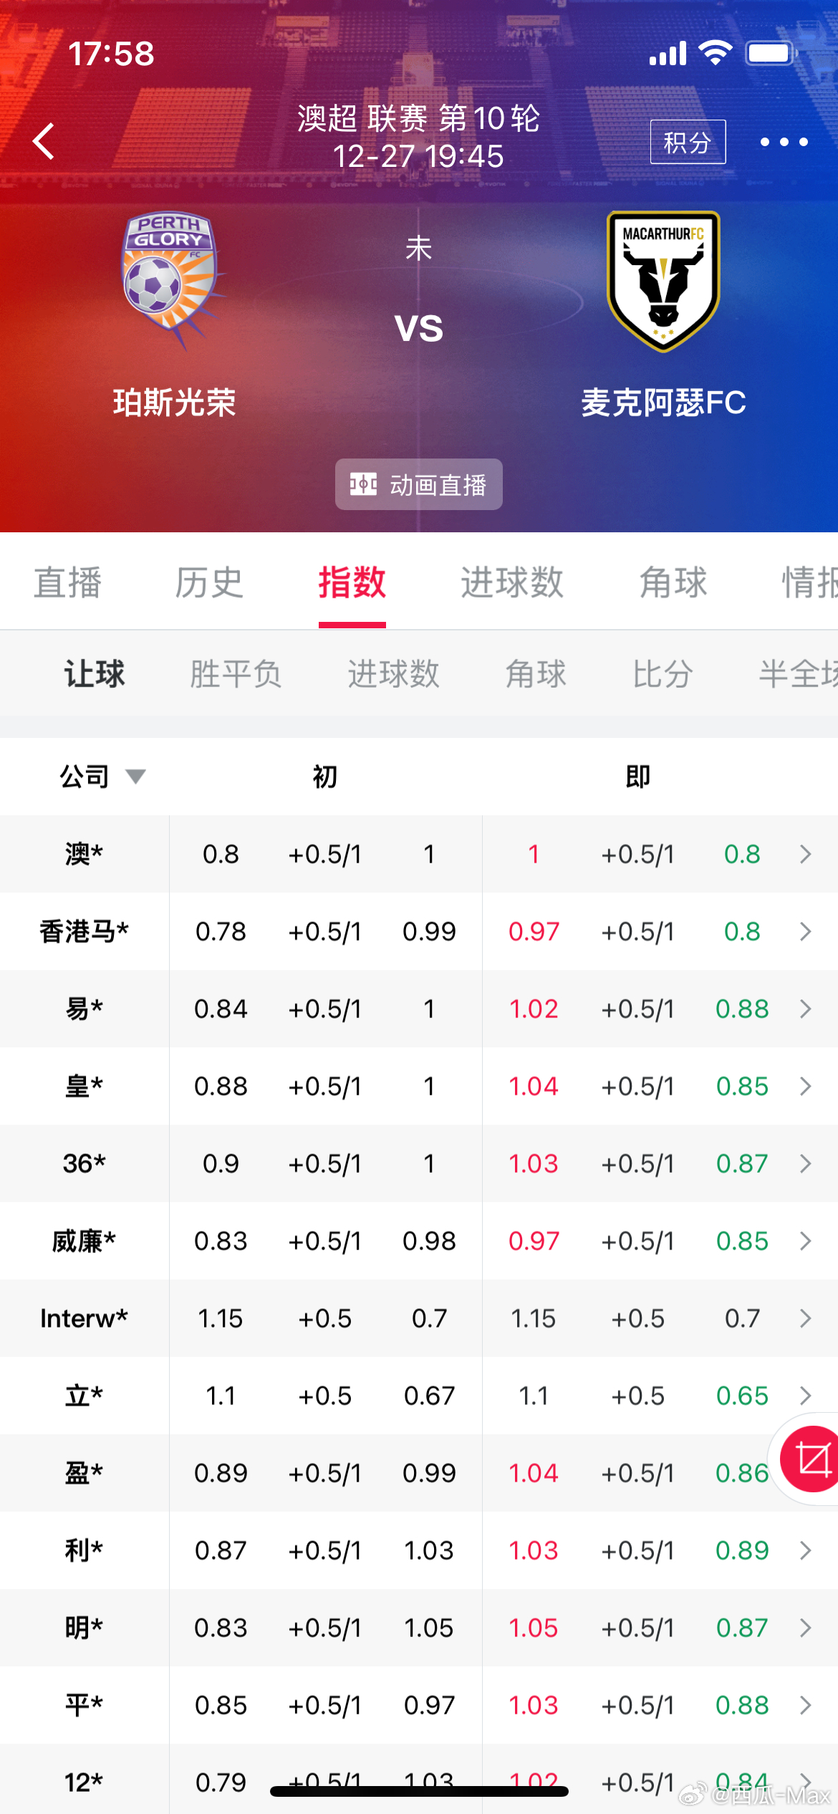Expand the Interw* row chevron
The image size is (838, 1814).
coord(805,1318)
